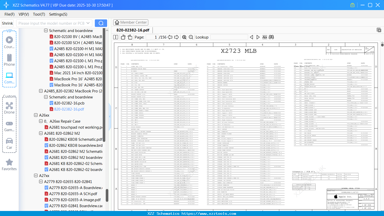The image size is (384, 216).
Task: Open the model search dropdown arrow
Action: [x=88, y=23]
